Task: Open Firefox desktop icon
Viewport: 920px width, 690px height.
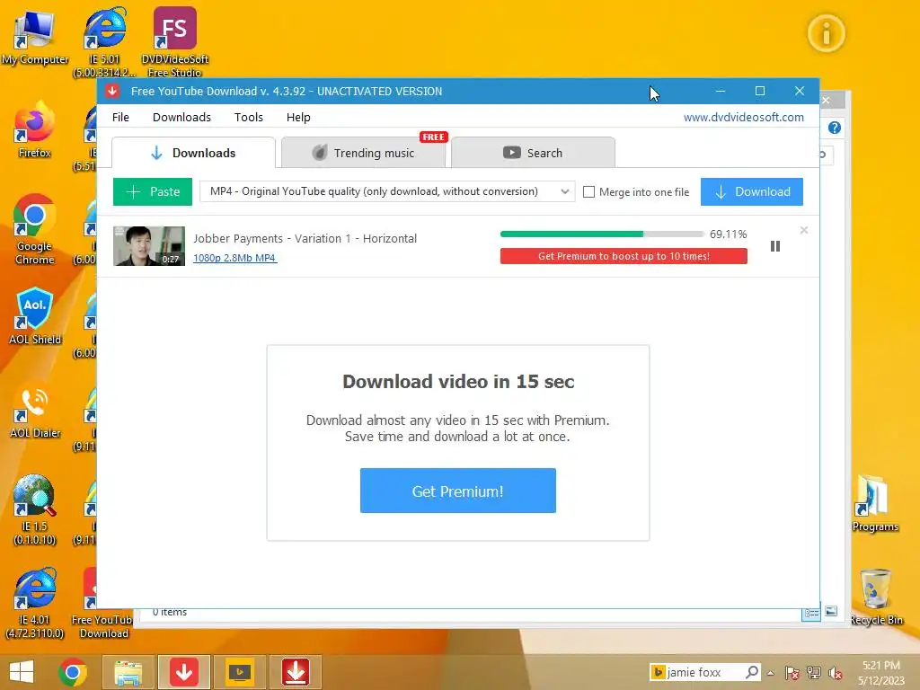Action: click(35, 130)
